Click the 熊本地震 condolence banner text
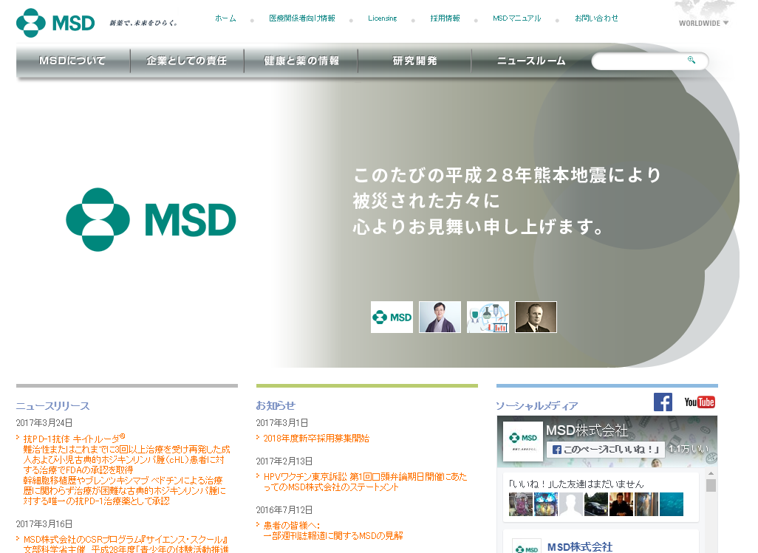The image size is (758, 553). pyautogui.click(x=507, y=200)
